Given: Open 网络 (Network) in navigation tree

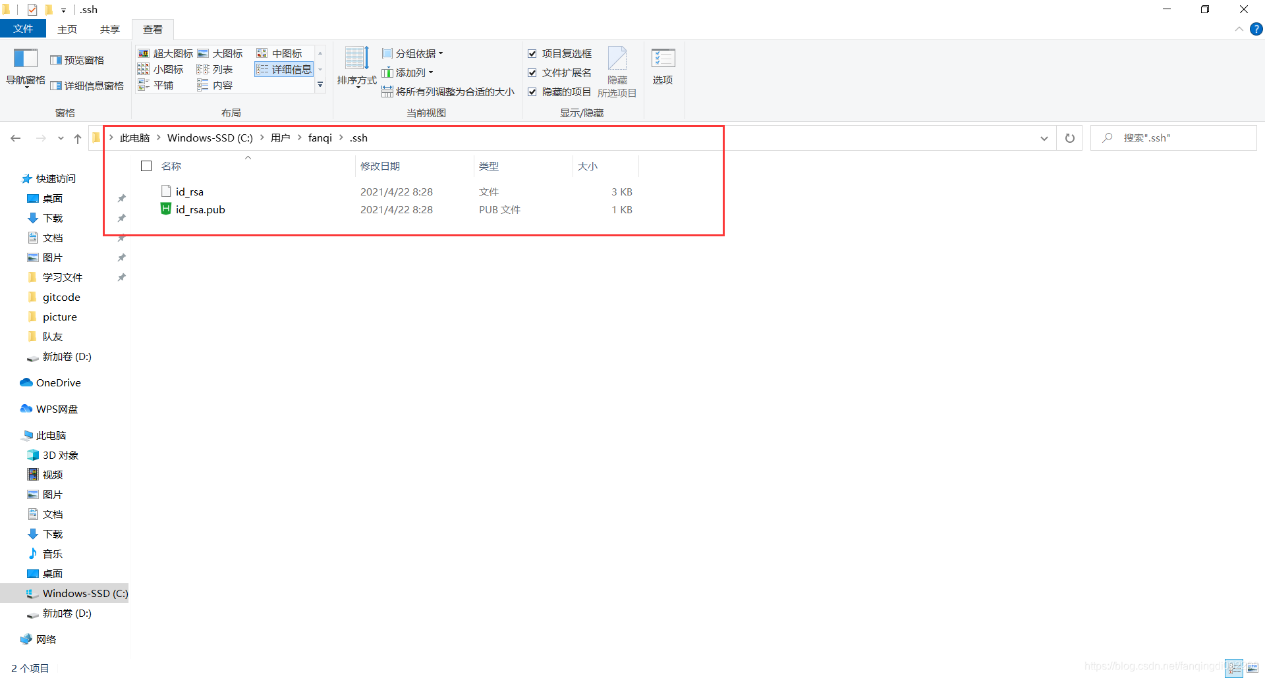Looking at the screenshot, I should point(38,639).
